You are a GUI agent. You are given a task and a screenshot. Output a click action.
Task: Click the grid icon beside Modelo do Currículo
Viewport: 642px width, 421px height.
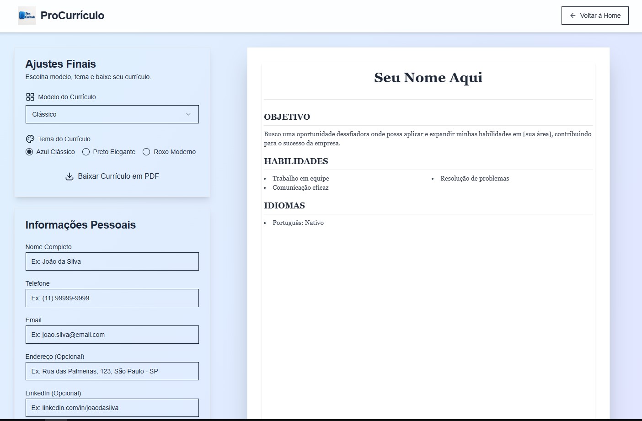(x=30, y=97)
